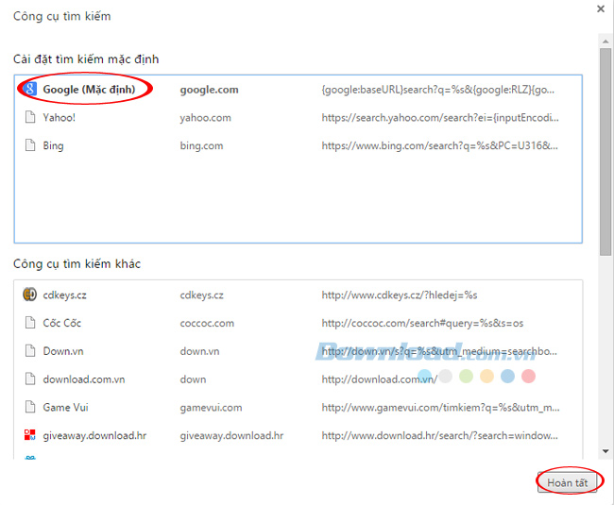Click the yahoo.com keyword
The height and width of the screenshot is (505, 614).
[x=205, y=118]
